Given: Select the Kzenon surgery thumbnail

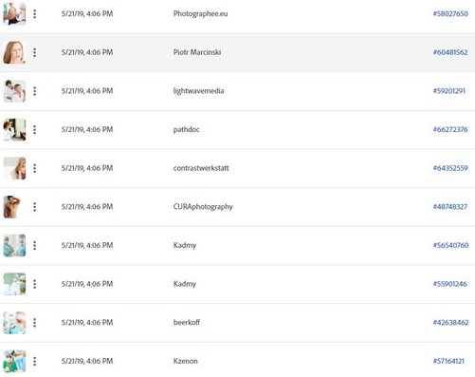Looking at the screenshot, I should click(x=14, y=361).
